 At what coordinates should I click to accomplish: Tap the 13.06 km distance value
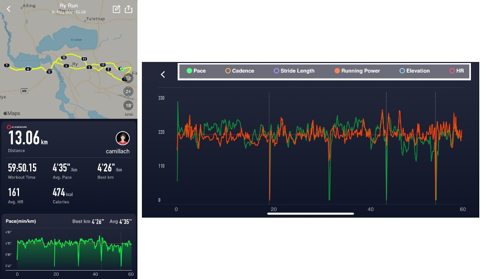28,138
